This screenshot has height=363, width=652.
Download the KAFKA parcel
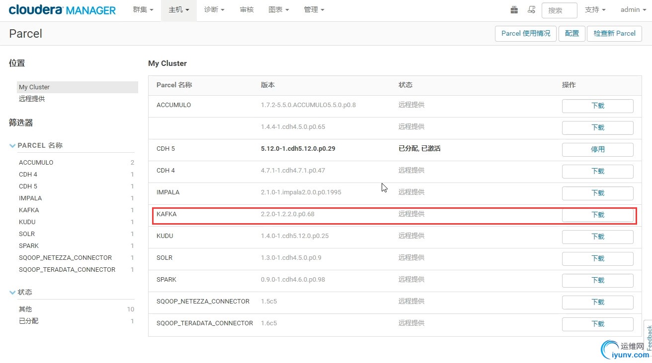[597, 215]
